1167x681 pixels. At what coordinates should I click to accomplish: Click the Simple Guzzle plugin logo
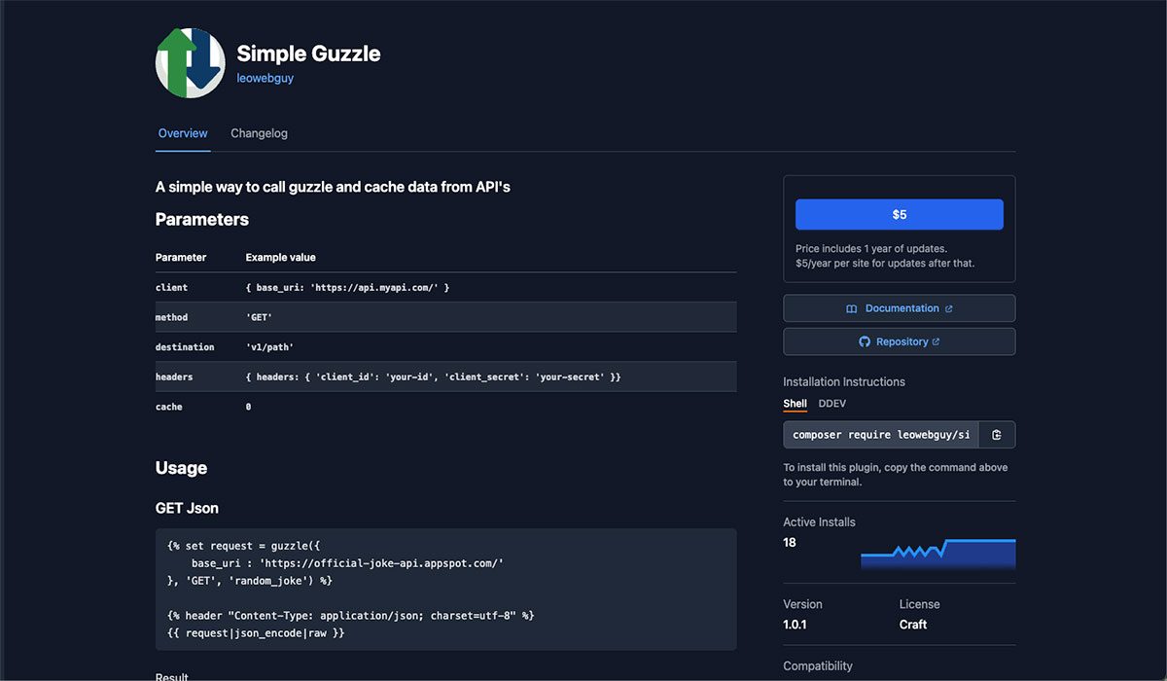click(x=191, y=63)
